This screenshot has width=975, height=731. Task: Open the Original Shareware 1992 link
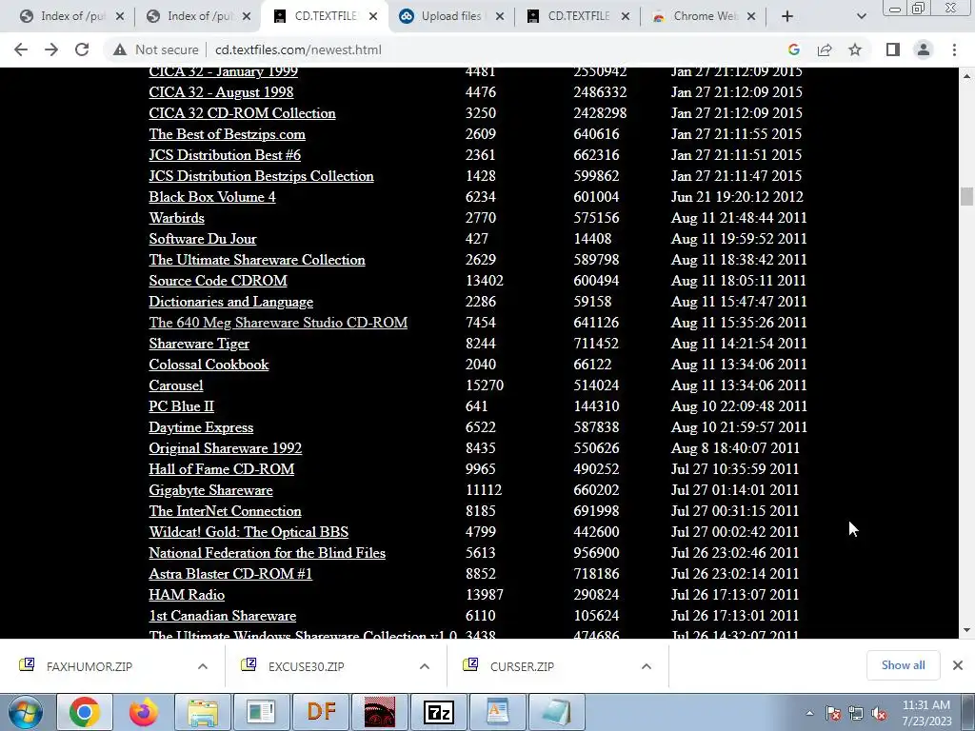(225, 448)
